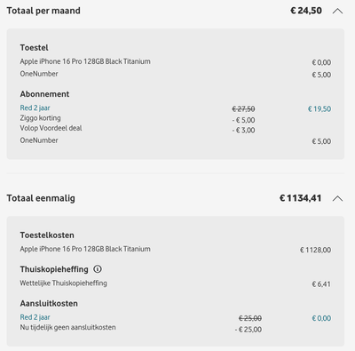Click the Totaal eenmalig heading
This screenshot has width=355, height=351.
pyautogui.click(x=41, y=198)
